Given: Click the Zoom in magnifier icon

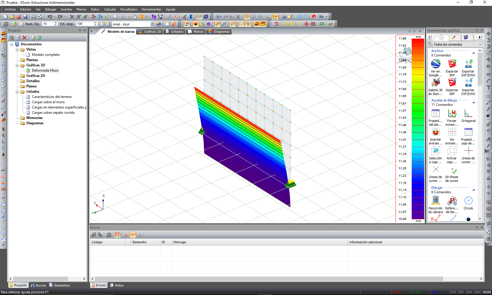Looking at the screenshot, I should click(122, 17).
